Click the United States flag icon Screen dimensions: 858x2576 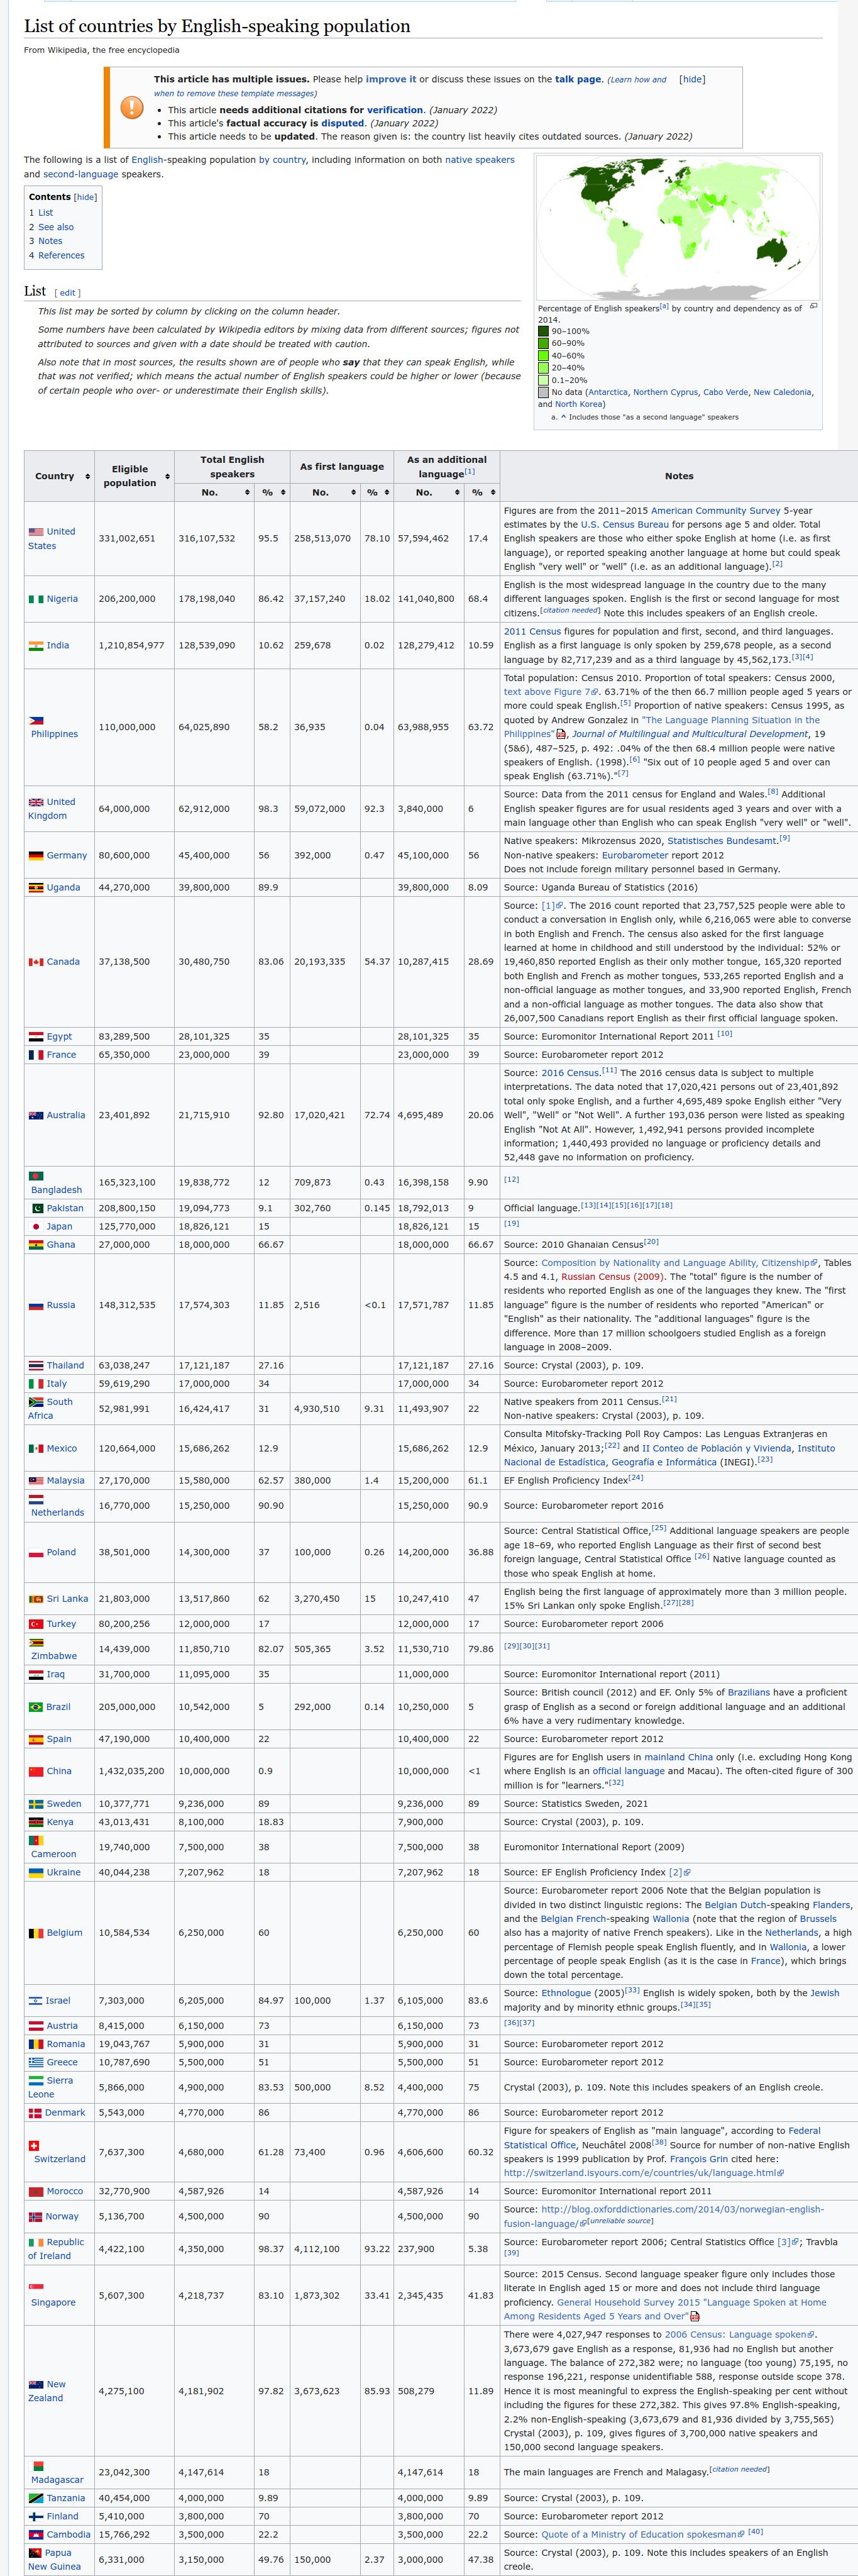pos(36,532)
